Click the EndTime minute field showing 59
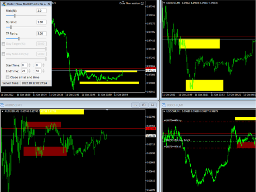Image resolution: width=256 pixels, height=192 pixels. 38,71
